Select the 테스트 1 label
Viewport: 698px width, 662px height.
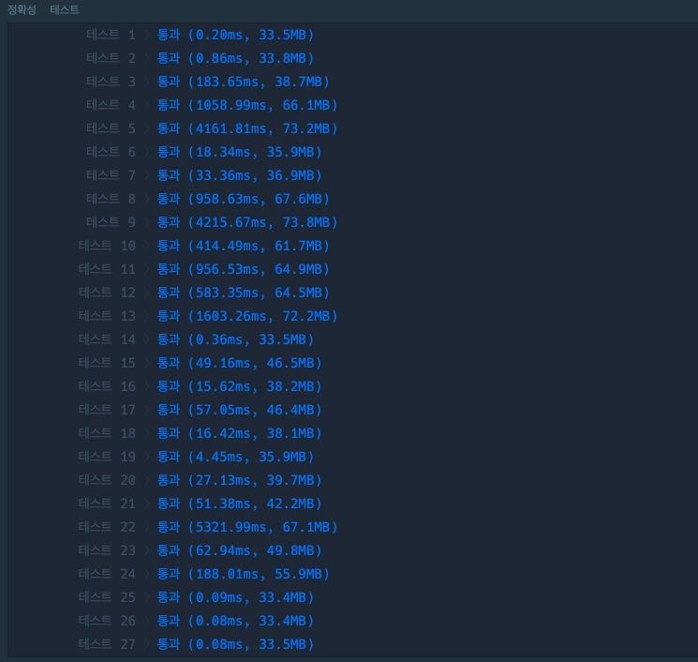click(x=111, y=35)
